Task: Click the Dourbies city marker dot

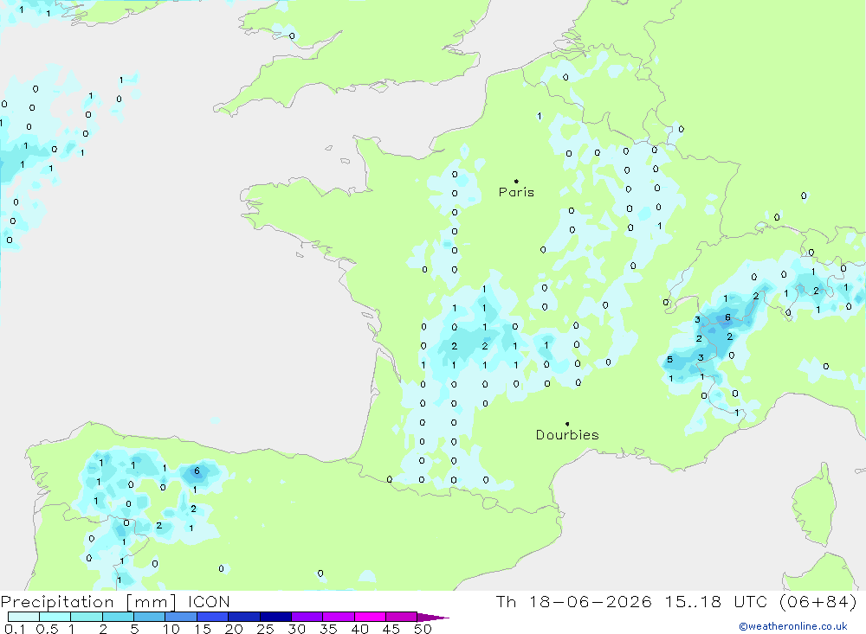Action: click(567, 424)
